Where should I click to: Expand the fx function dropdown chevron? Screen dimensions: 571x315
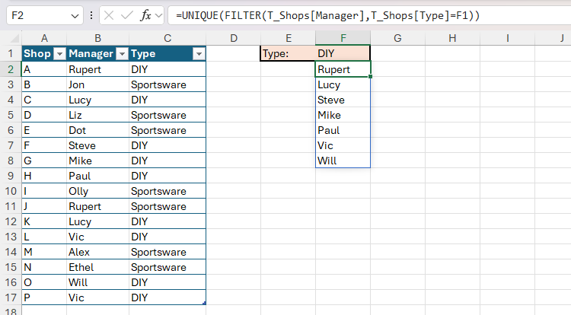[x=158, y=16]
